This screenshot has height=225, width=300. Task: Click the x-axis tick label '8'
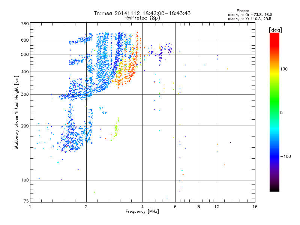pos(199,207)
